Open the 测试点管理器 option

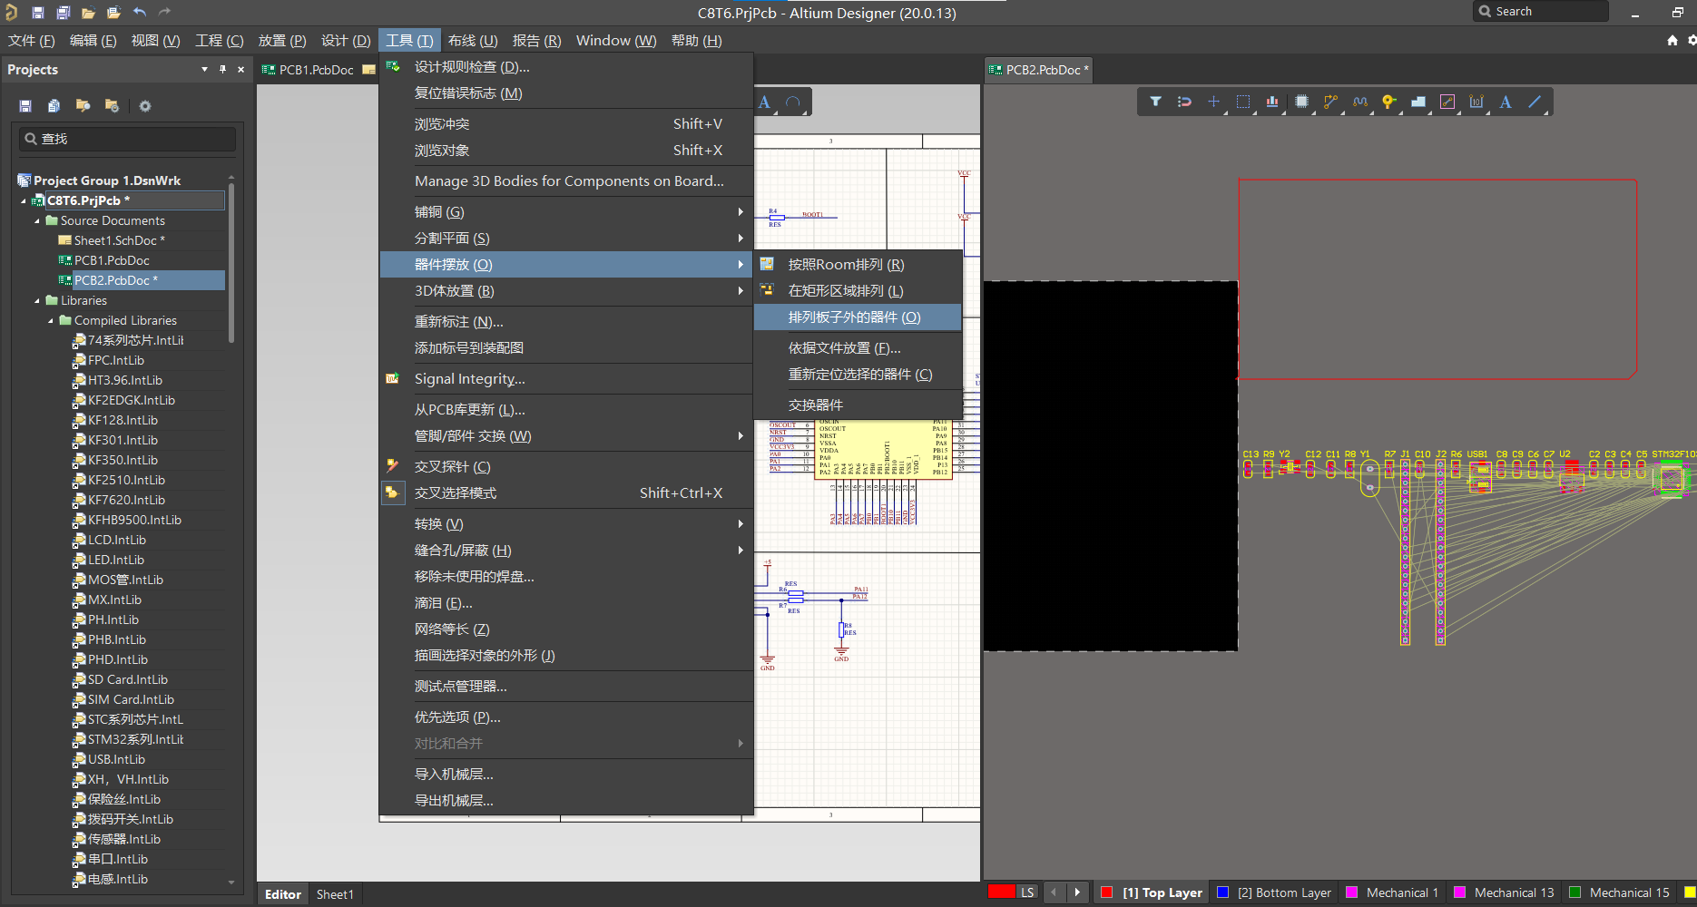(x=461, y=686)
